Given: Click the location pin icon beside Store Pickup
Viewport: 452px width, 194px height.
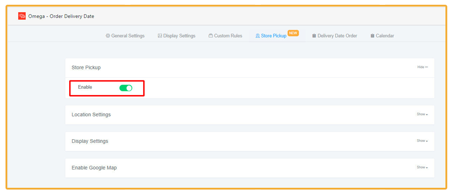Looking at the screenshot, I should [x=258, y=36].
